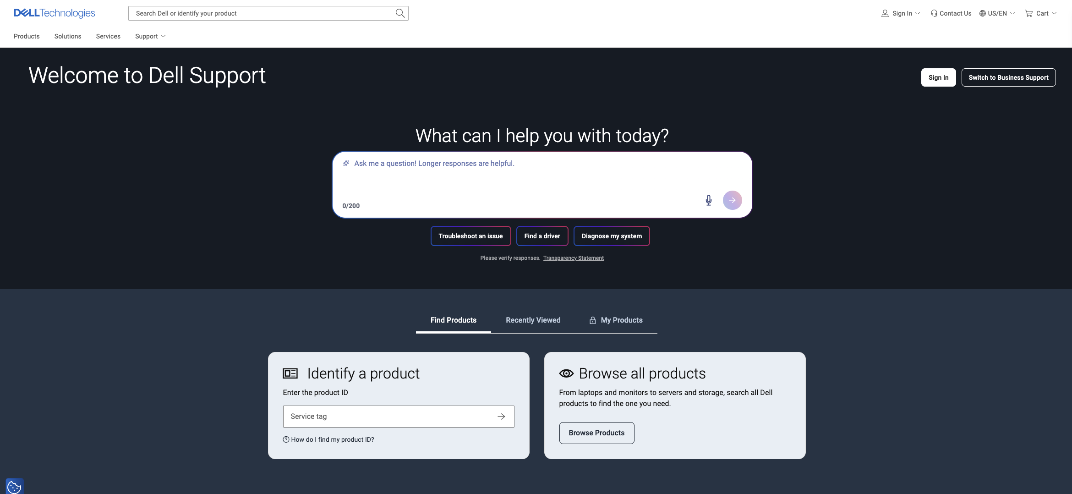
Task: Submit service tag with arrow icon
Action: pos(501,417)
